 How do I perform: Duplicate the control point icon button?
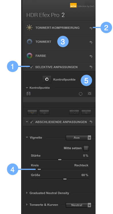74,112
